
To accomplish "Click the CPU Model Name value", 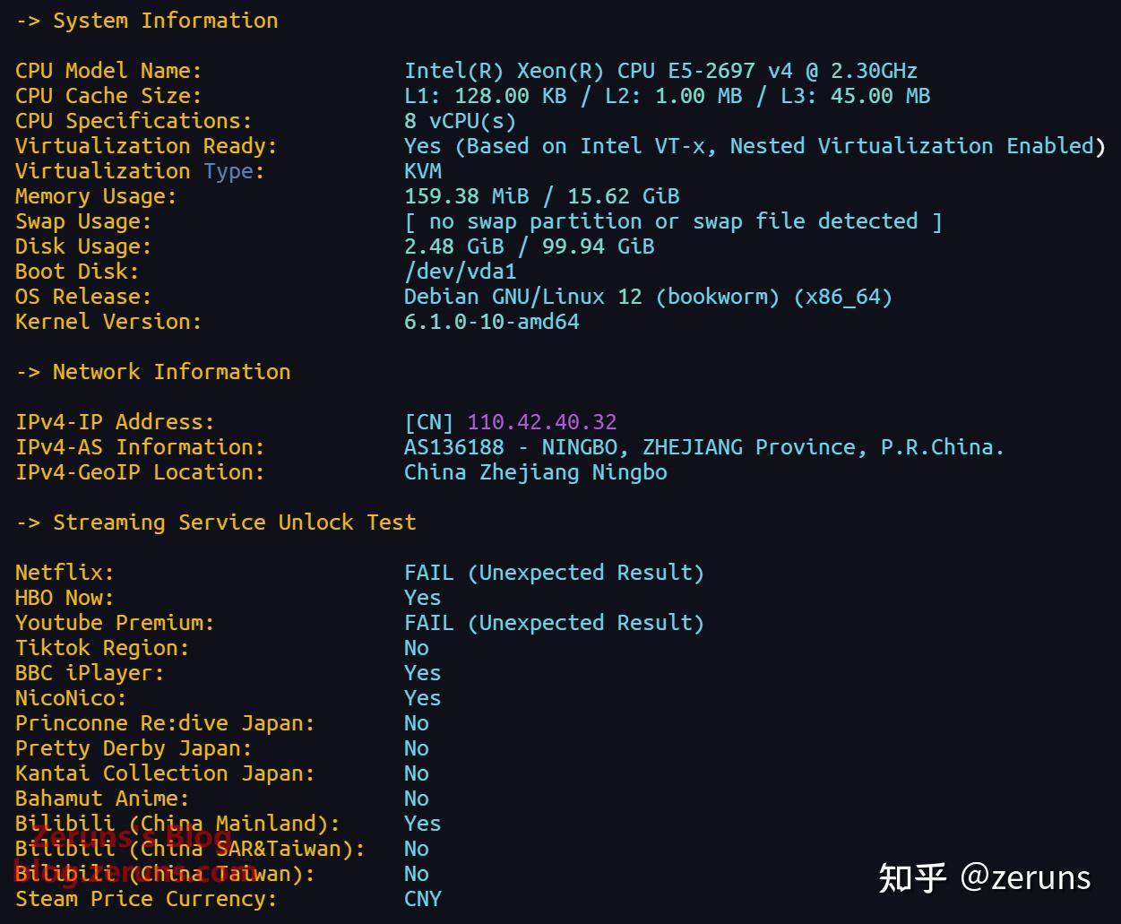I will (660, 71).
